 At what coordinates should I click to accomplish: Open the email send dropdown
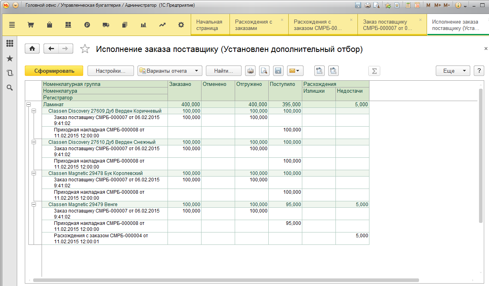[295, 71]
